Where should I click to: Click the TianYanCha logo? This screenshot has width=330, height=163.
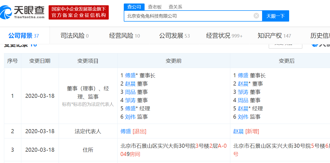tap(22, 12)
